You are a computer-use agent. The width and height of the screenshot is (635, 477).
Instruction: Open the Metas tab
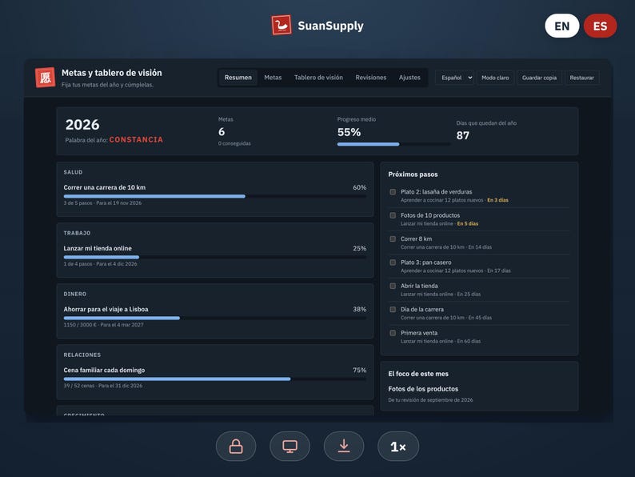[273, 78]
